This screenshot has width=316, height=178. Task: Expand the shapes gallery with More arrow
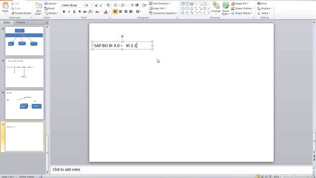[x=208, y=13]
